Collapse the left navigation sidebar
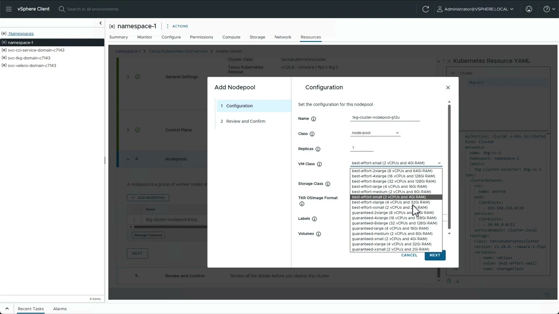 (100, 23)
